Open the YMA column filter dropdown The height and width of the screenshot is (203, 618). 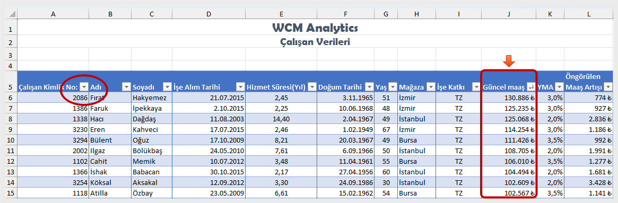559,87
